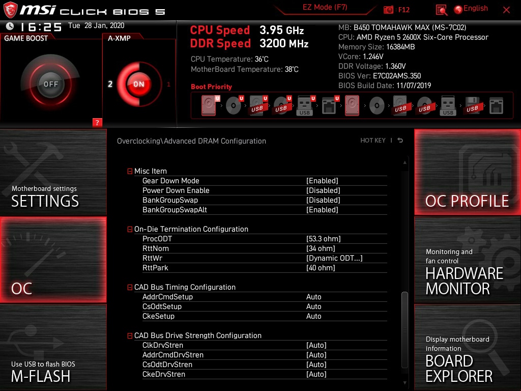
Task: Open the RttWr [Dynamic ODT...] option
Action: tap(265, 258)
